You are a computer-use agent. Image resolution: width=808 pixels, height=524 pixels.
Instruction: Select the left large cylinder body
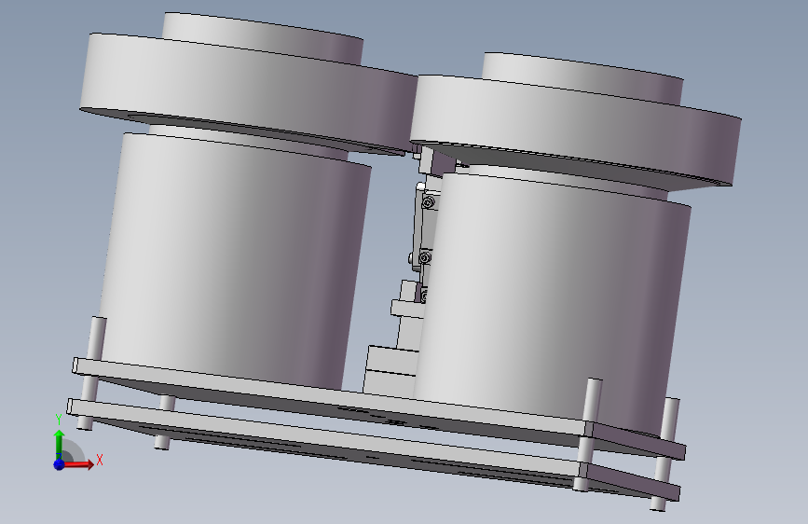235,258
